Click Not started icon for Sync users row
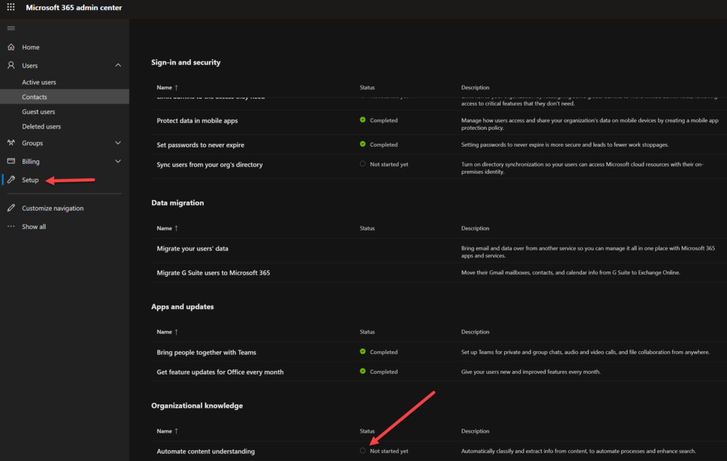 (363, 164)
